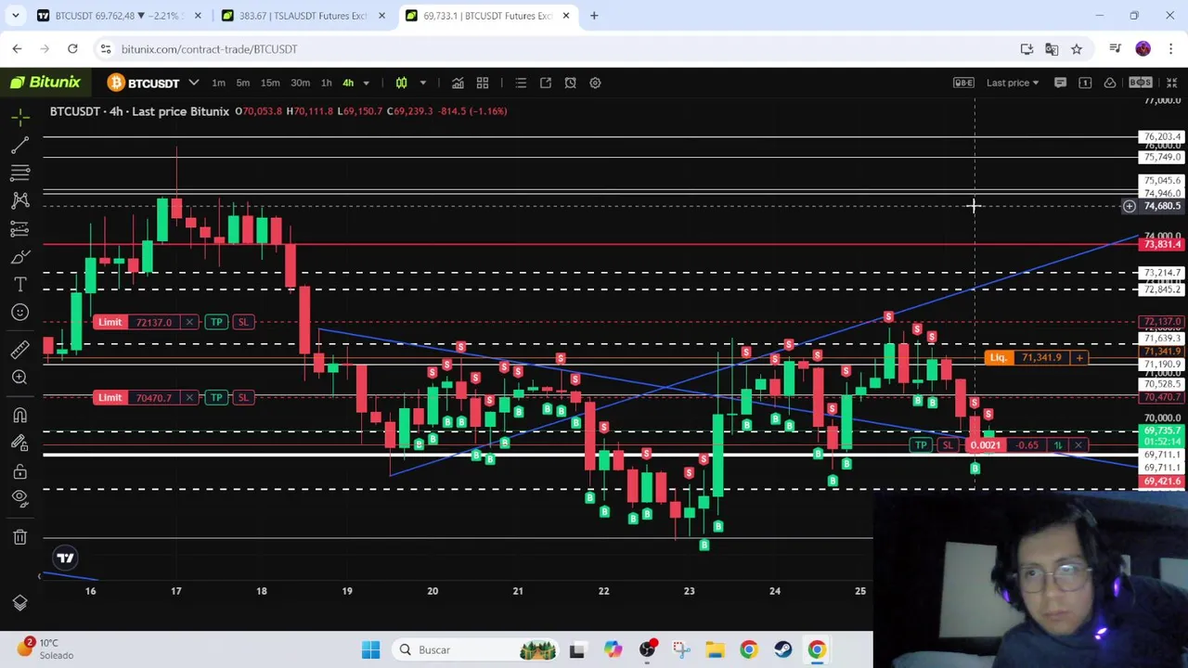
Task: Toggle lock all drawing tools
Action: 20,471
